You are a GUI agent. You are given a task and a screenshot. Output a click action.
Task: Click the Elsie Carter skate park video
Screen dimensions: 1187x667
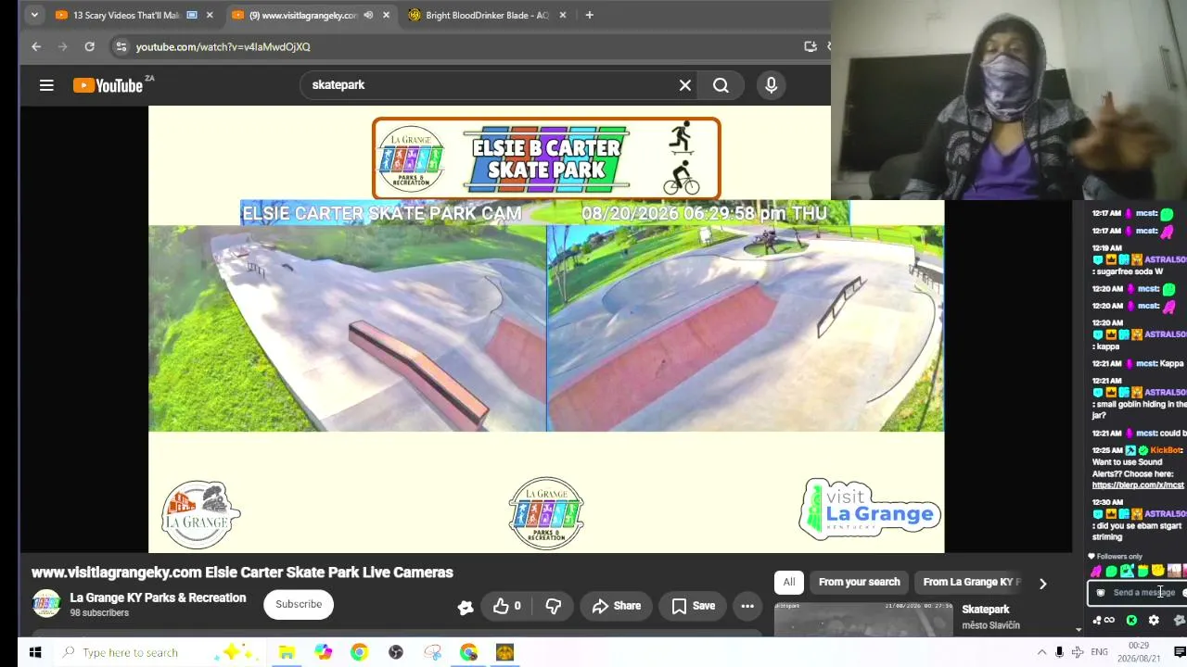(x=546, y=329)
